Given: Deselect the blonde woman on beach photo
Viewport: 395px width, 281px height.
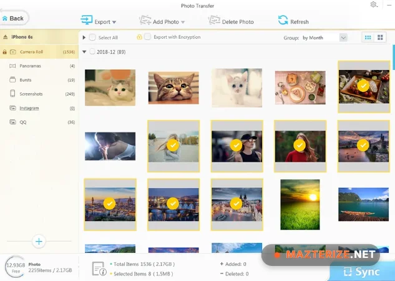Looking at the screenshot, I should (173, 145).
